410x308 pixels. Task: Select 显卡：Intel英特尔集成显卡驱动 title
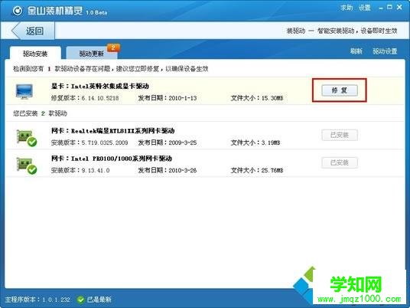(x=100, y=86)
